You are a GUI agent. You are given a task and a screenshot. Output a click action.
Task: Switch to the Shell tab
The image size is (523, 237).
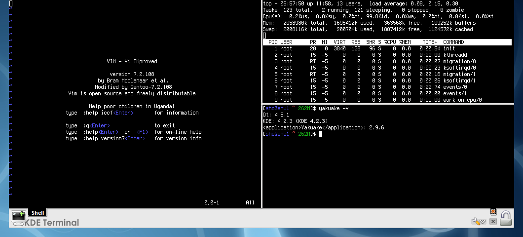click(x=37, y=213)
